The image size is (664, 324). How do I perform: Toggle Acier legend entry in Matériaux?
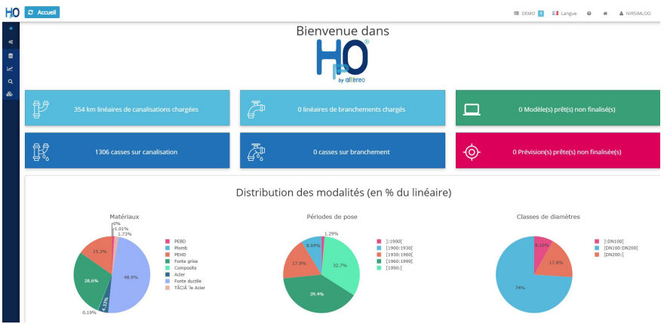tap(174, 275)
